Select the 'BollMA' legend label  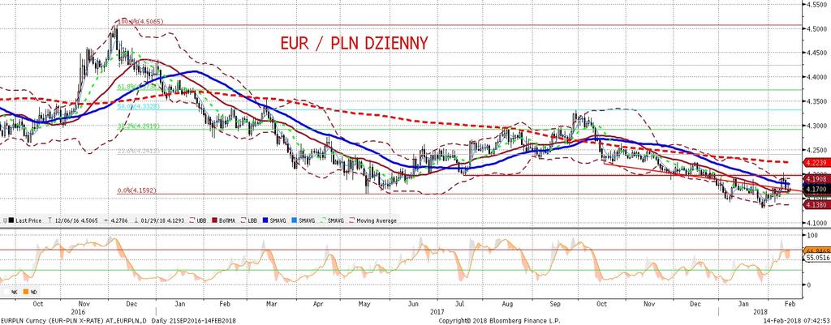point(227,220)
